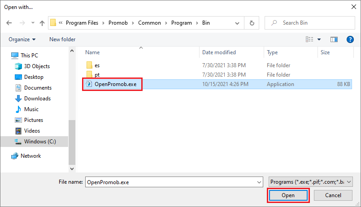361x207 pixels.
Task: Expand chevron after Promob breadcrumb
Action: point(133,23)
